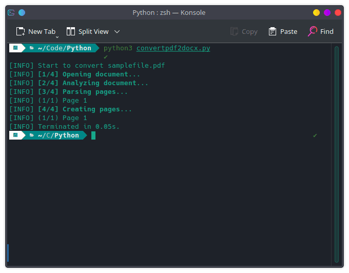The height and width of the screenshot is (273, 349).
Task: Open the New Tab dropdown arrow
Action: 57,37
